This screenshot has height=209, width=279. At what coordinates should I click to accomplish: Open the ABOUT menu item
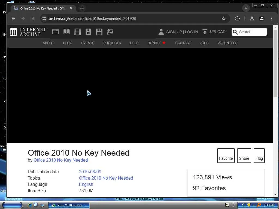48,43
